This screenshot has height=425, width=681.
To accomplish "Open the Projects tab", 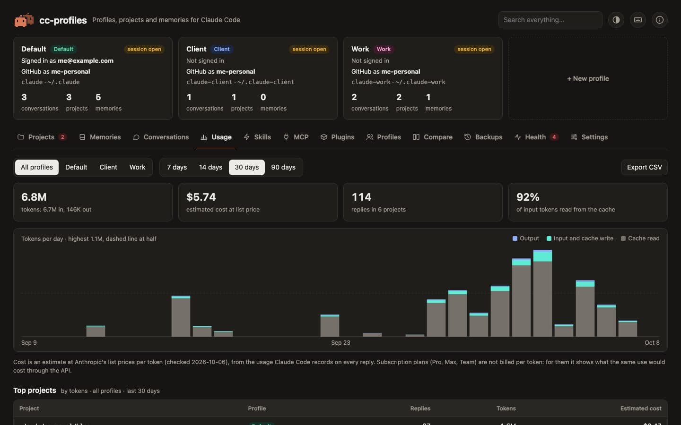I will 42,137.
